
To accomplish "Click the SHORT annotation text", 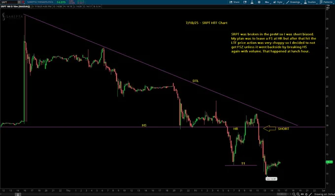I will tap(283, 129).
